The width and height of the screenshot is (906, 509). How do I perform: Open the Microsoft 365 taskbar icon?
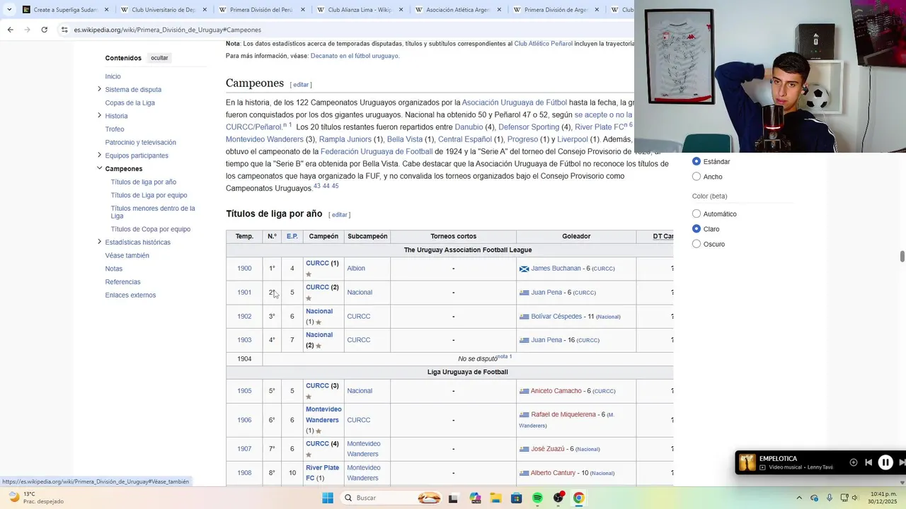click(x=474, y=498)
